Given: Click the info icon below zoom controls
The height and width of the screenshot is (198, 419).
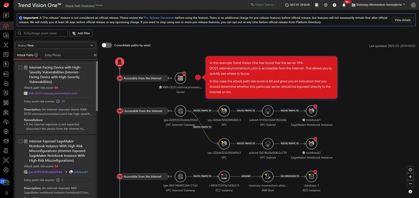Looking at the screenshot, I should click(x=410, y=192).
